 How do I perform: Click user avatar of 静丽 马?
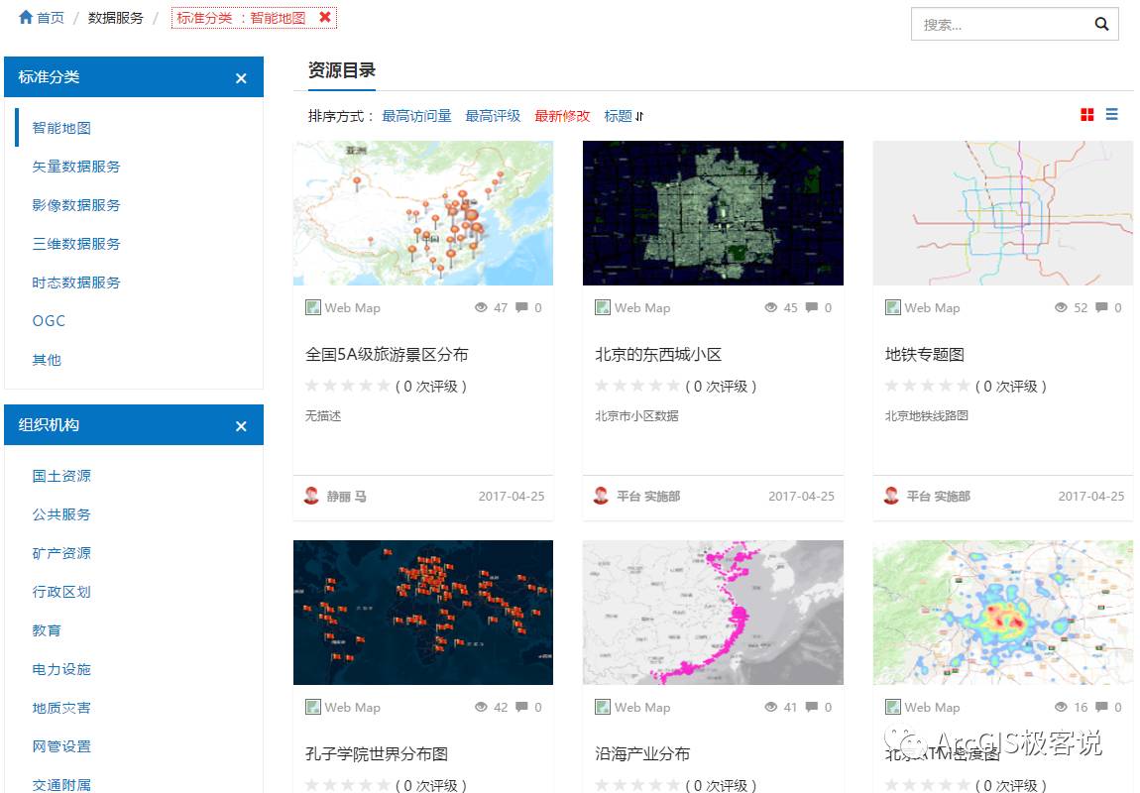pyautogui.click(x=311, y=496)
